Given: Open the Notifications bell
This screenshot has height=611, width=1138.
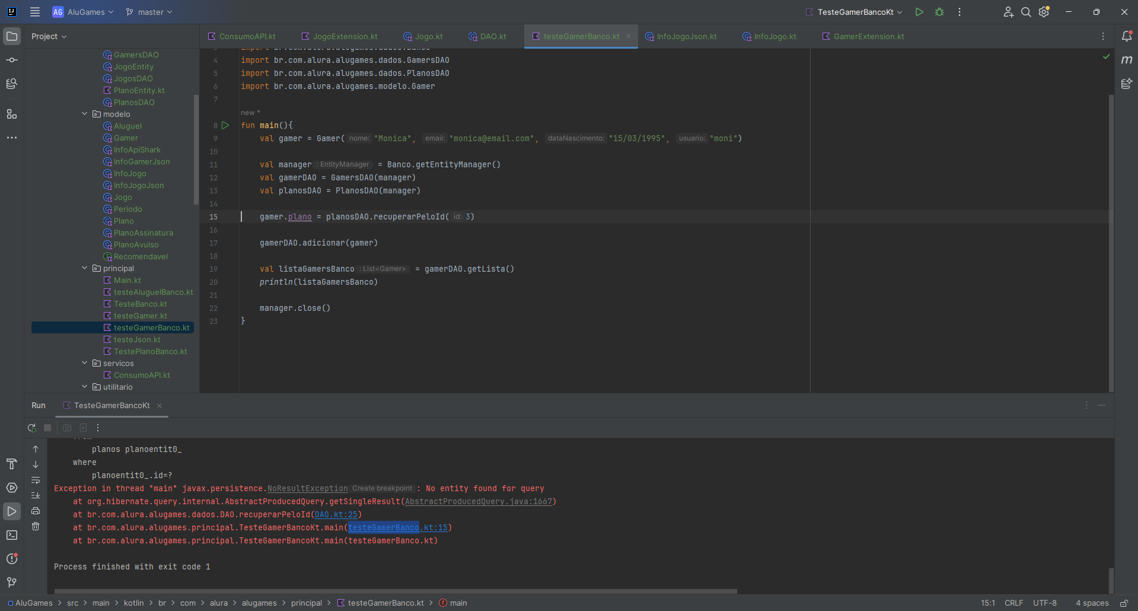Looking at the screenshot, I should coord(1127,36).
